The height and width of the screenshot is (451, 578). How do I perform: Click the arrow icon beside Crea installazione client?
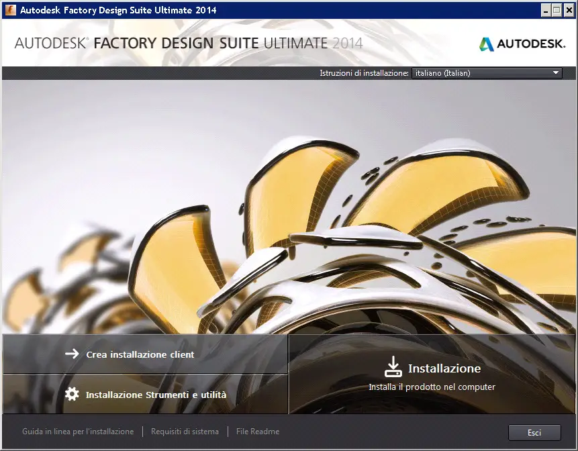click(x=72, y=354)
